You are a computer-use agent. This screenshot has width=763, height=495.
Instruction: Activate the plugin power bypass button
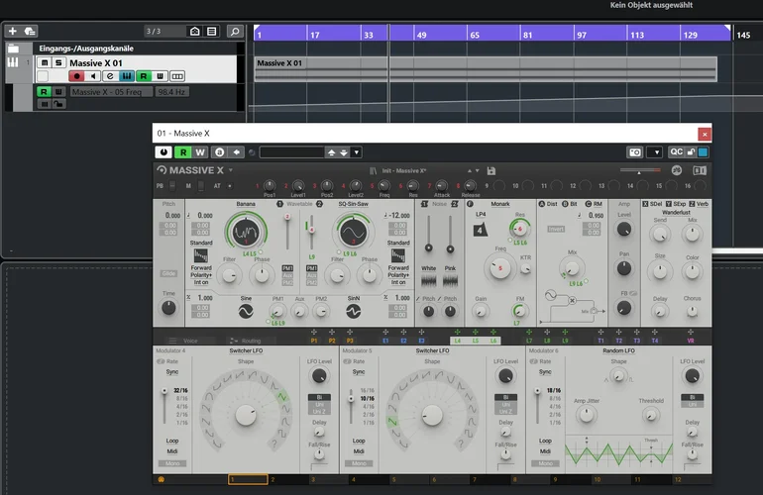[x=163, y=152]
